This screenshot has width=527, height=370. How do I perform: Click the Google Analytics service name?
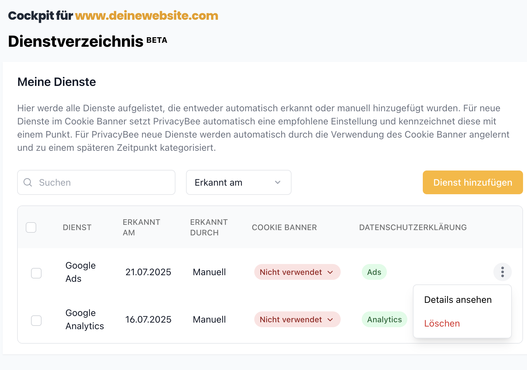(84, 319)
